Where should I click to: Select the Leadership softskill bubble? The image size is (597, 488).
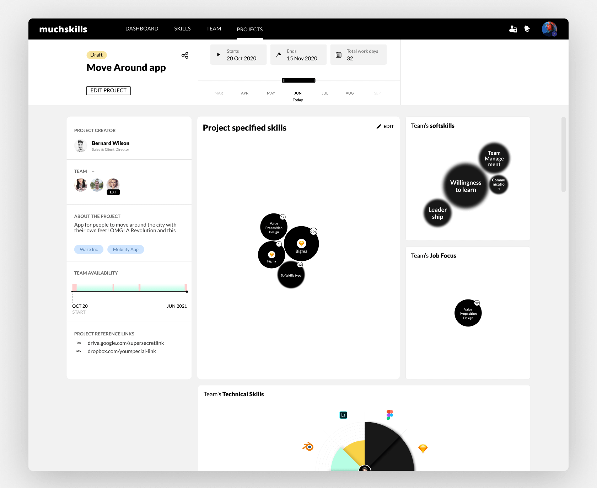[x=437, y=213]
